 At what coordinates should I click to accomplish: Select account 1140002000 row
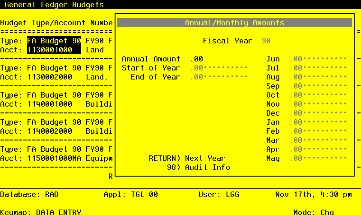click(56, 131)
